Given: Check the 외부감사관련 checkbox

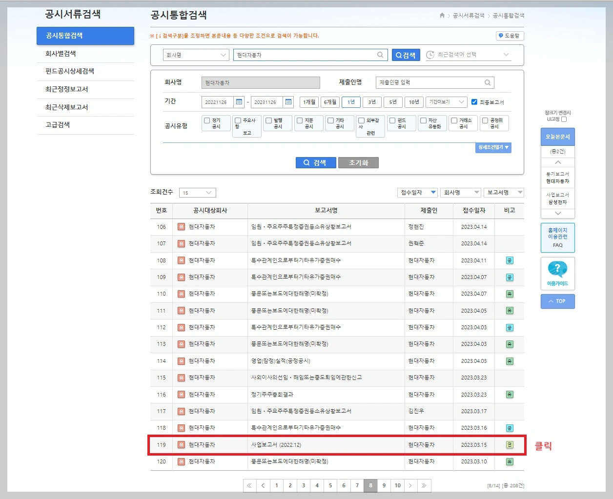Looking at the screenshot, I should click(361, 120).
